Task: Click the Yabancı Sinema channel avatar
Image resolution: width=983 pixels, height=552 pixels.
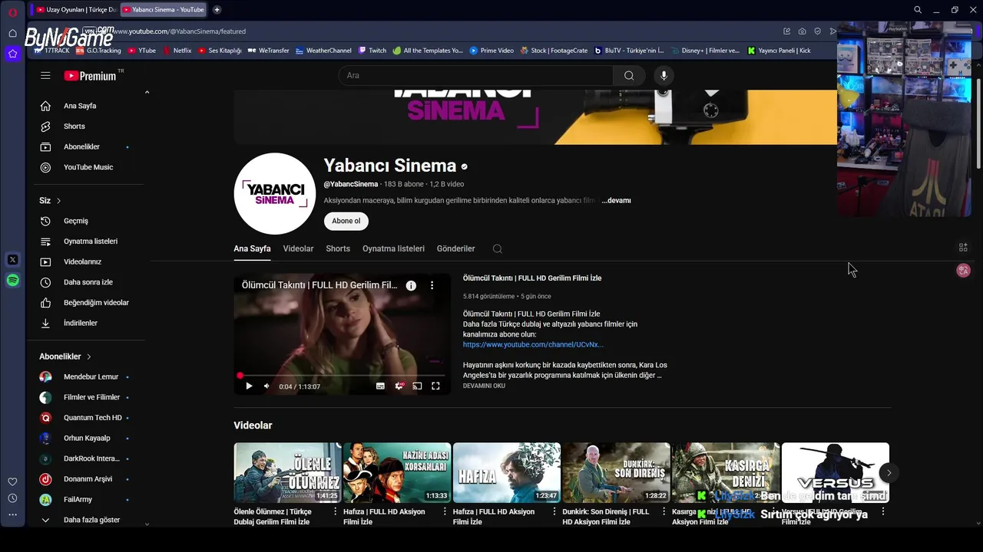Action: coord(275,193)
